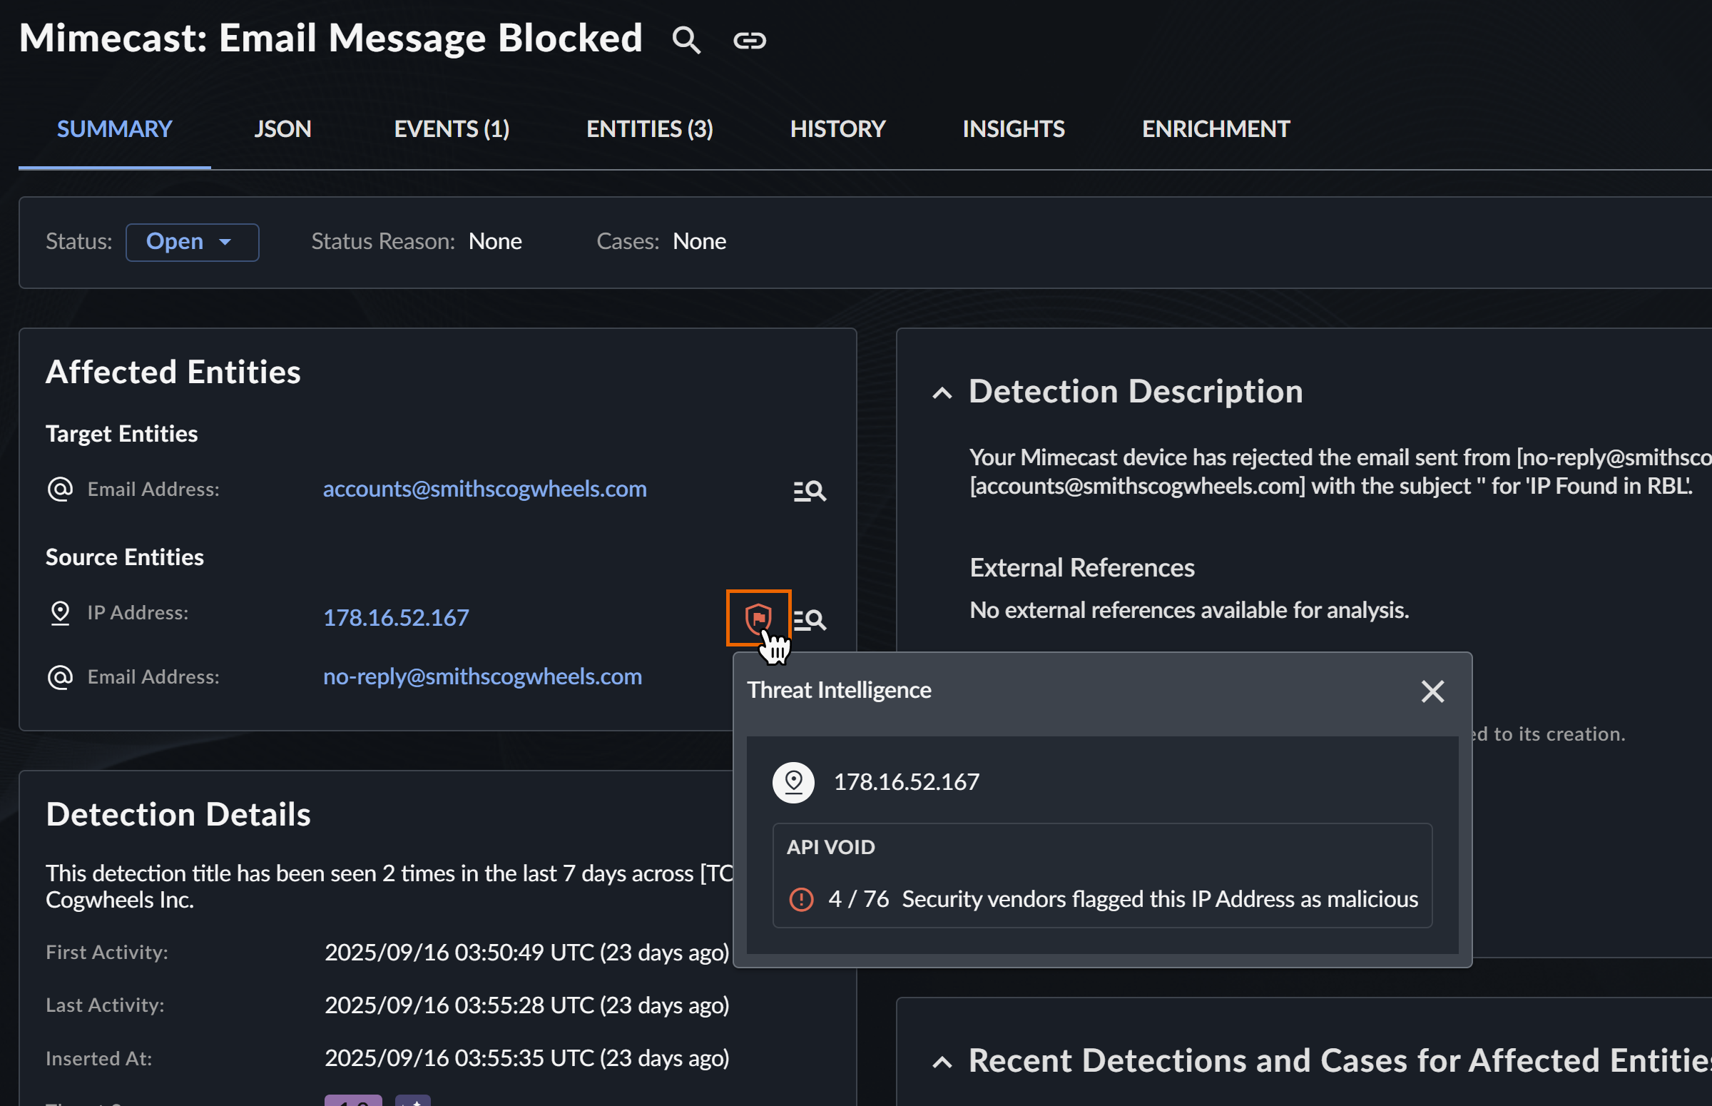The width and height of the screenshot is (1712, 1106).
Task: Collapse the Detection Description section
Action: (942, 393)
